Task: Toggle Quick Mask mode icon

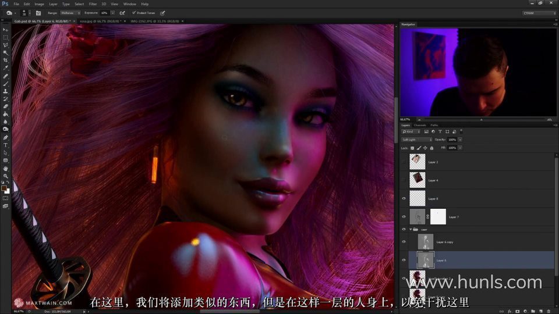Action: click(5, 198)
